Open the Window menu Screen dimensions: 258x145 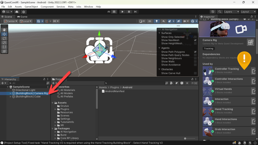(88, 7)
